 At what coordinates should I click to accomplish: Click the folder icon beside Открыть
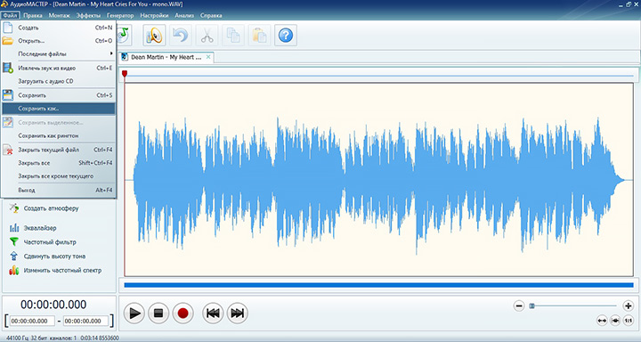coord(8,40)
